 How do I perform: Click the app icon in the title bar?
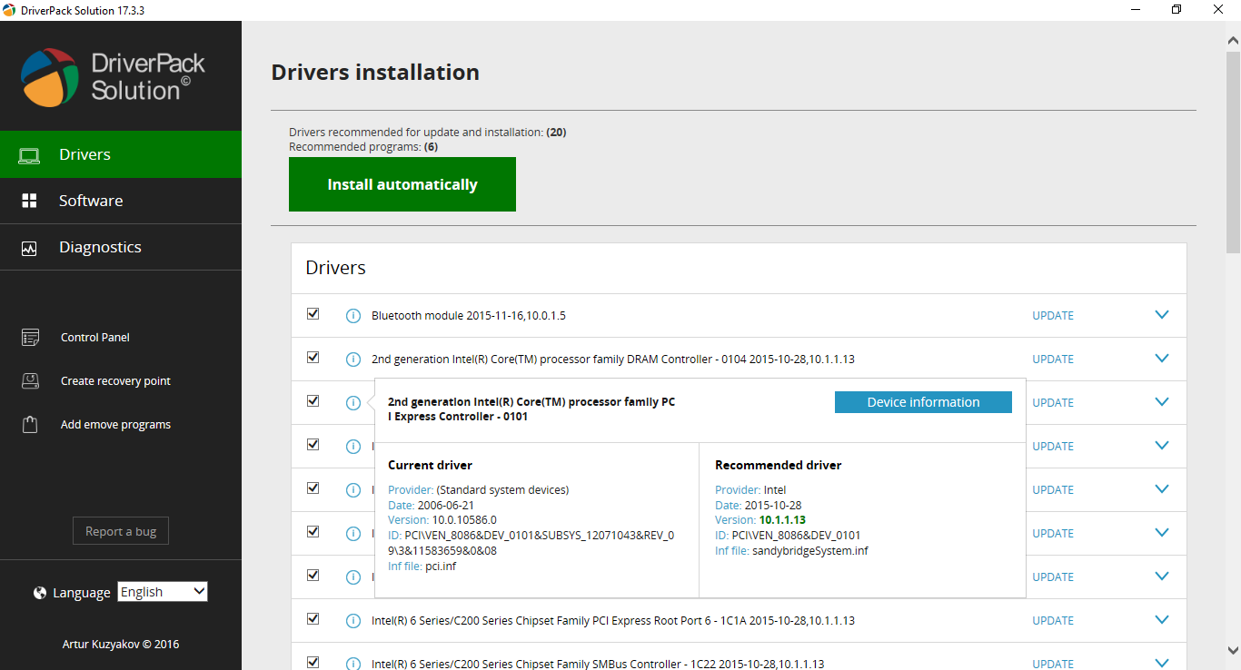(9, 9)
